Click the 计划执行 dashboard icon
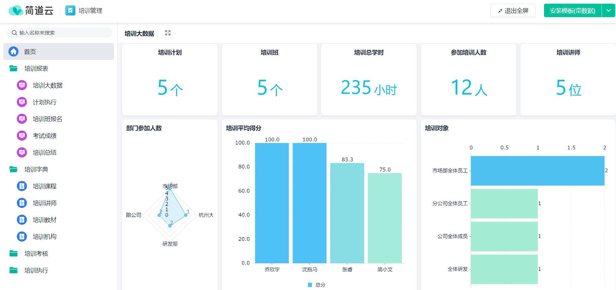 point(22,102)
